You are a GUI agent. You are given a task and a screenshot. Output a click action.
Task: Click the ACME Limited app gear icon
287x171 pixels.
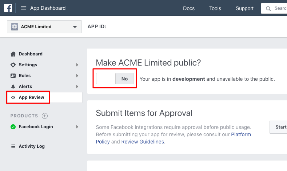pos(15,26)
